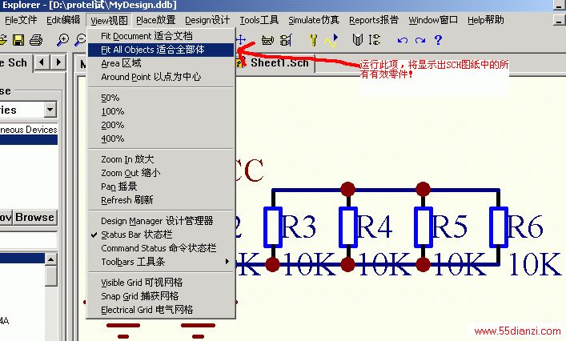Click the Save document toolbar icon

tap(18, 40)
